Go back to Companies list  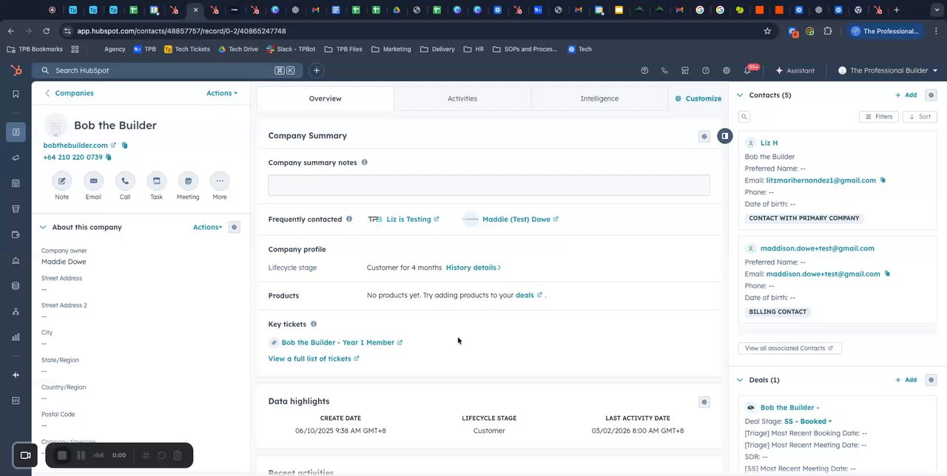point(69,93)
